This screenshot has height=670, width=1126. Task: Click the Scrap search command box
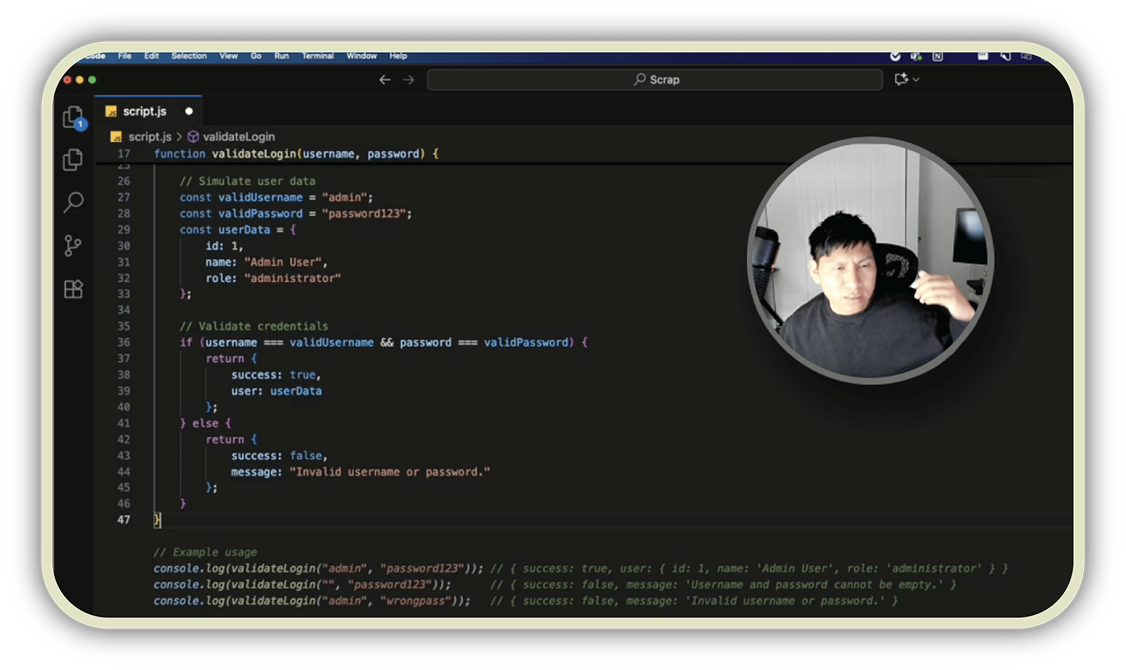[x=654, y=80]
